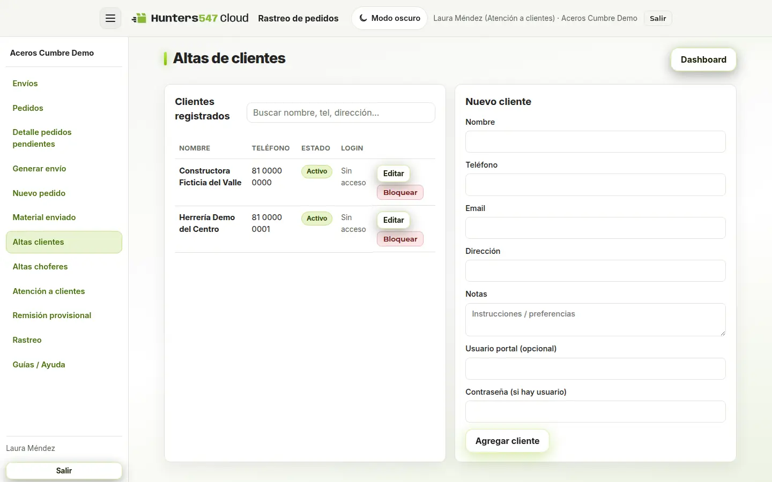The height and width of the screenshot is (482, 772).
Task: Click the Salir button in header
Action: [x=658, y=18]
